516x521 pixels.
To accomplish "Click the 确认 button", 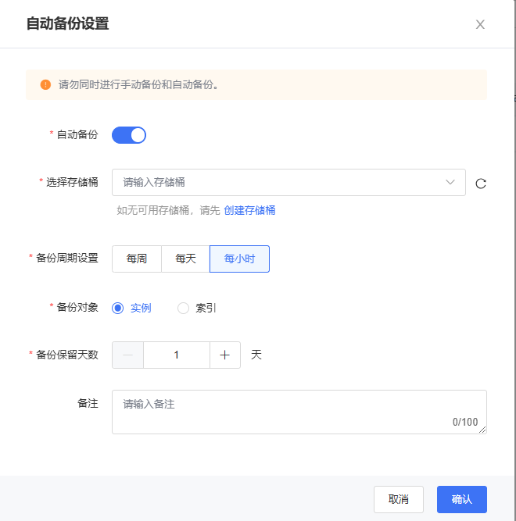I will [x=462, y=499].
